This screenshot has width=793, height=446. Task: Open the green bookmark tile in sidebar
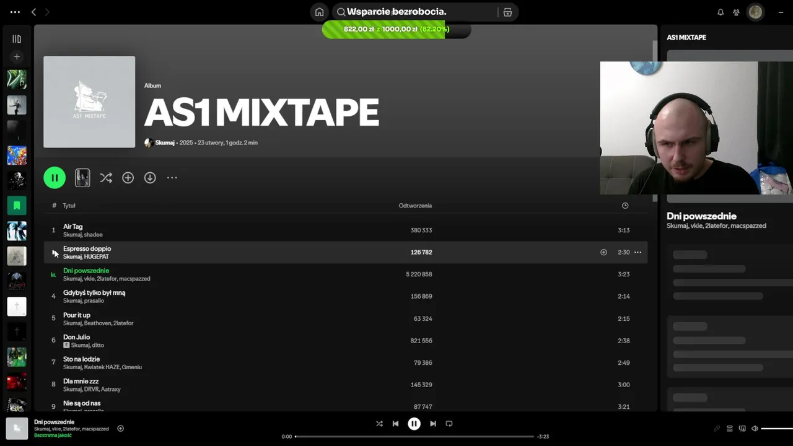coord(17,205)
